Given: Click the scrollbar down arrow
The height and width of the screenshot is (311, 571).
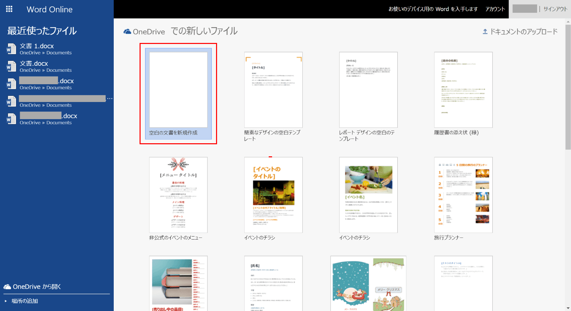Looking at the screenshot, I should click(x=568, y=308).
